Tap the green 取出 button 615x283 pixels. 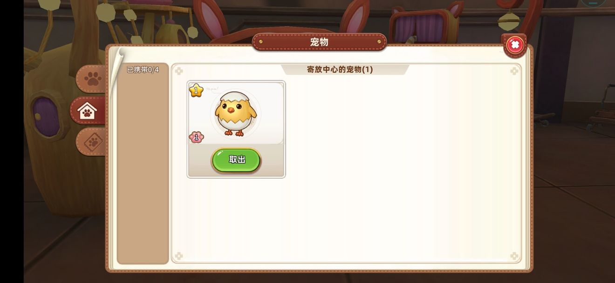tap(236, 160)
